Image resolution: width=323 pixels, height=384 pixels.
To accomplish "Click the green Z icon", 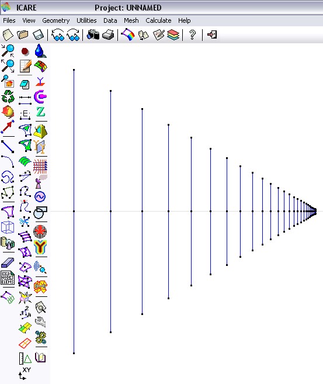I will [x=41, y=112].
